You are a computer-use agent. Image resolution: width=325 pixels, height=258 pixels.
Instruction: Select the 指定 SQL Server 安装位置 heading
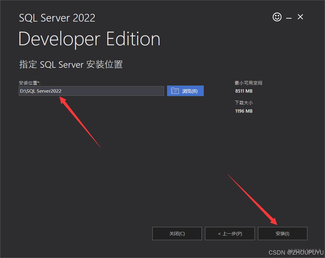[71, 64]
